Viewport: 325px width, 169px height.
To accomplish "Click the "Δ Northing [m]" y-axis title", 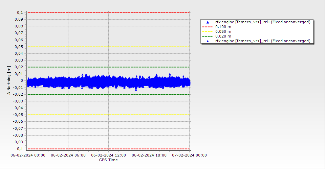I will coord(9,80).
